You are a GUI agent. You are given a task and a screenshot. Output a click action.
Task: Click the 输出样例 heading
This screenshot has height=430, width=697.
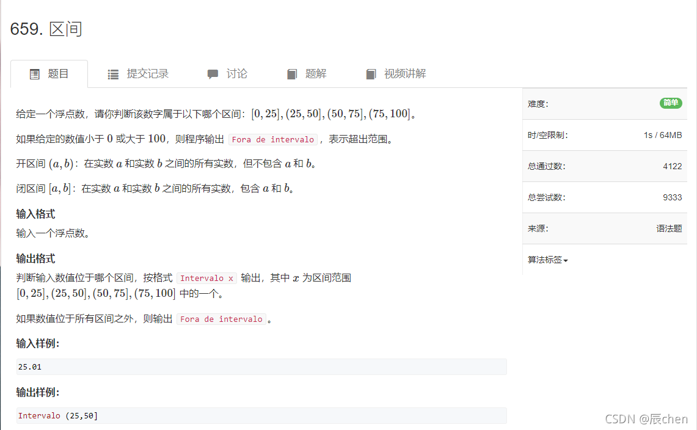click(38, 392)
